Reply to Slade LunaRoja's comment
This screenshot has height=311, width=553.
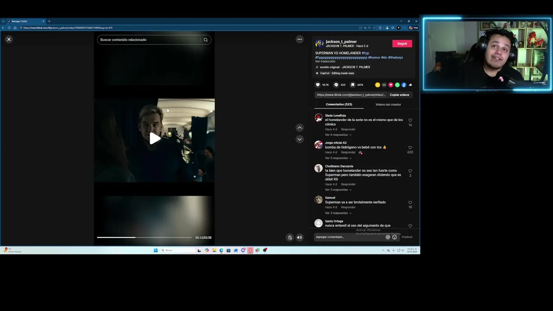(x=348, y=129)
